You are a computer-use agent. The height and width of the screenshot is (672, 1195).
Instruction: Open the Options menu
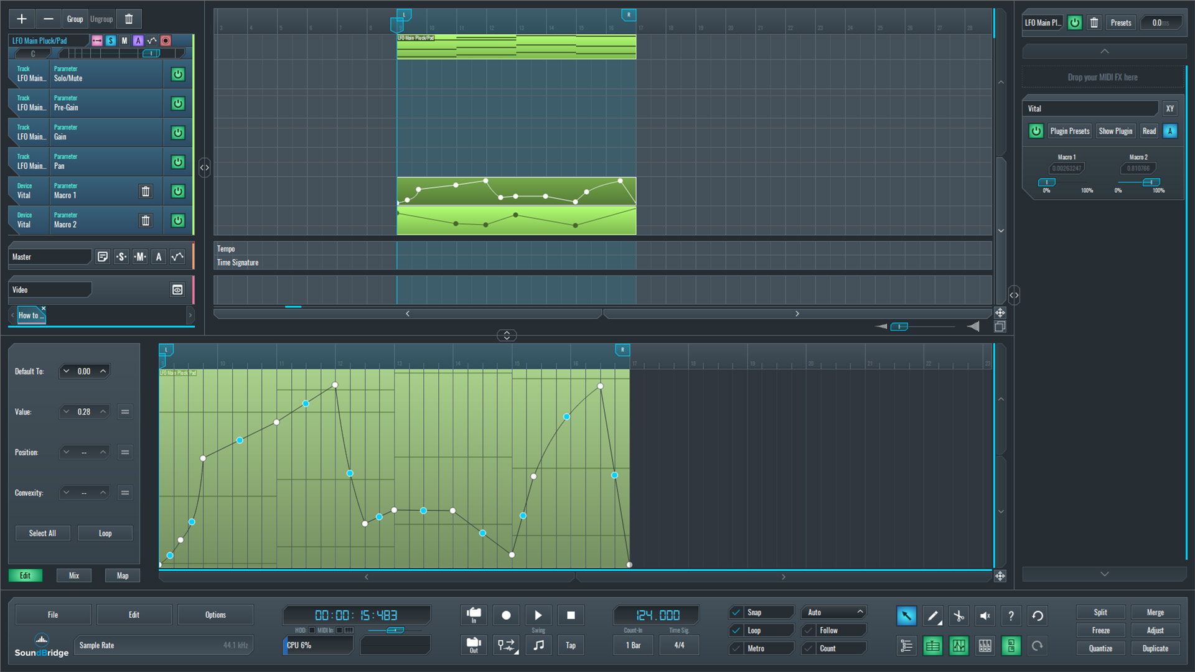[x=215, y=615]
